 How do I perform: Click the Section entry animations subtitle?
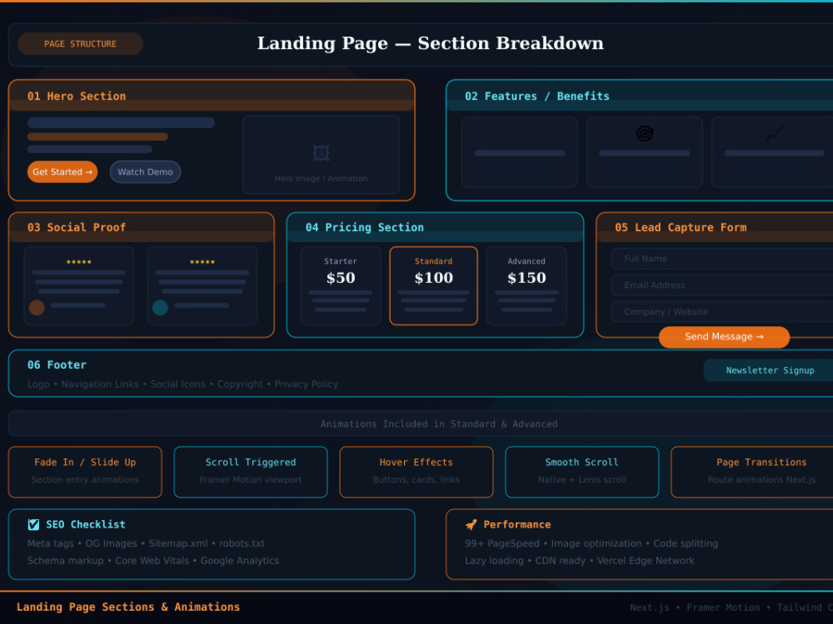click(85, 480)
